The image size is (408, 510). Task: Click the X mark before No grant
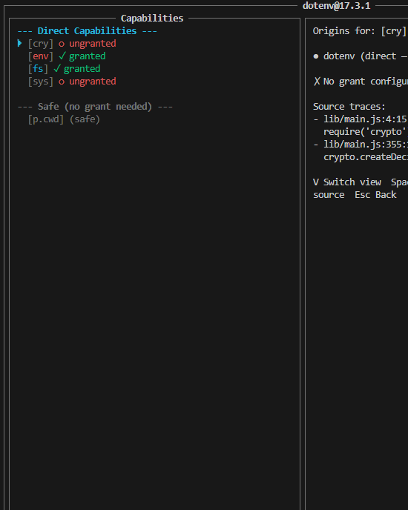click(x=317, y=82)
